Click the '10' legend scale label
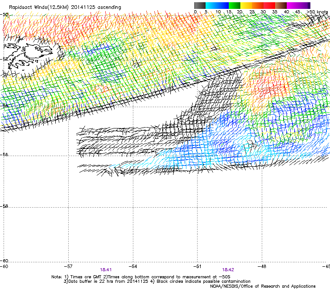This screenshot has height=289, width=330. pyautogui.click(x=218, y=12)
